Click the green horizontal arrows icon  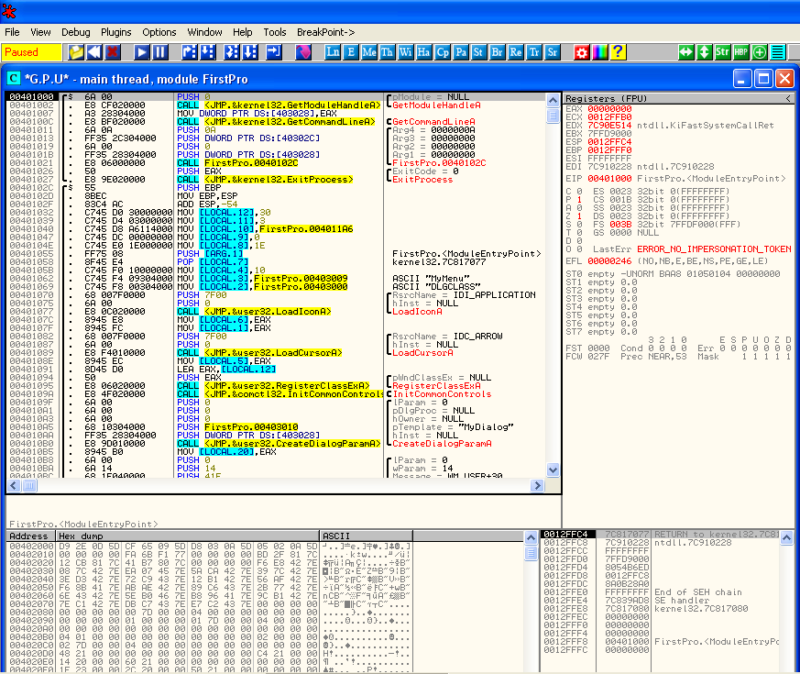(686, 52)
